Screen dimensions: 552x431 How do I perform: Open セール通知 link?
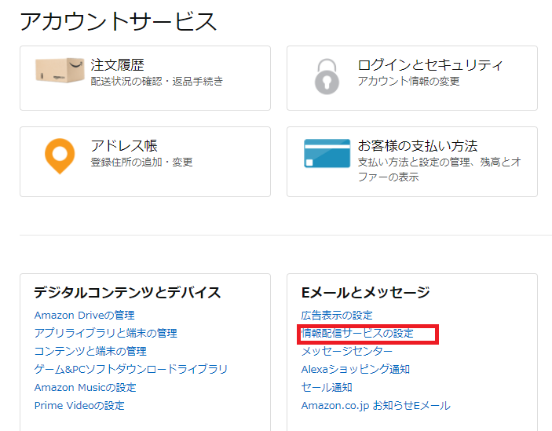coord(327,387)
